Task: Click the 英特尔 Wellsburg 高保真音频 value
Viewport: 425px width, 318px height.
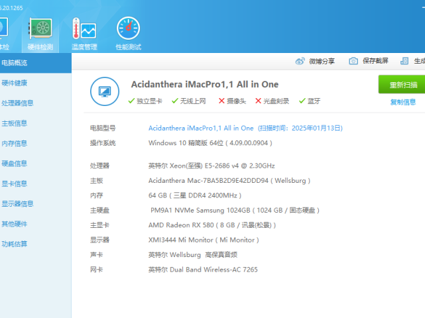Action: [193, 254]
